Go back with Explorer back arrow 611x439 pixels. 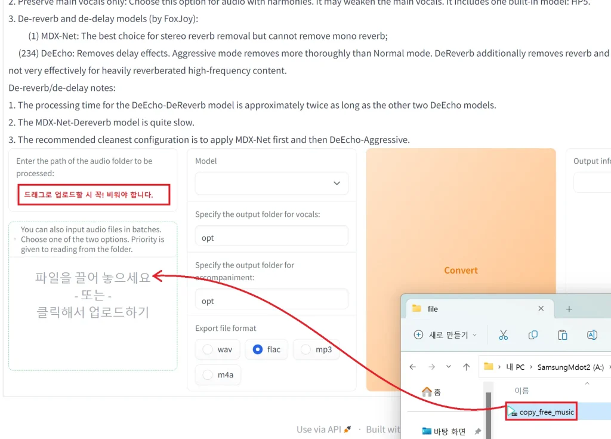point(412,366)
